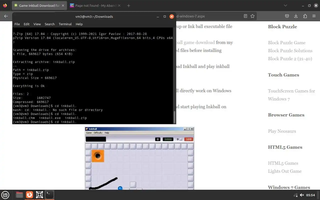The height and width of the screenshot is (200, 320).
Task: Click the Browser Games sidebar heading
Action: tap(286, 115)
